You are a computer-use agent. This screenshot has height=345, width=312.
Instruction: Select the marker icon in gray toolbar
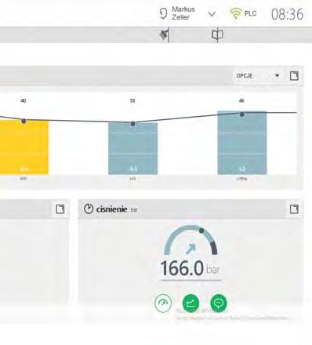click(165, 34)
